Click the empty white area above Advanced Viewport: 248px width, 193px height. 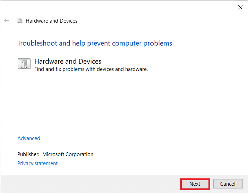[x=121, y=104]
